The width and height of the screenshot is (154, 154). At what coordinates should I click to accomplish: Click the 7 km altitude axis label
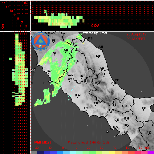click(22, 22)
